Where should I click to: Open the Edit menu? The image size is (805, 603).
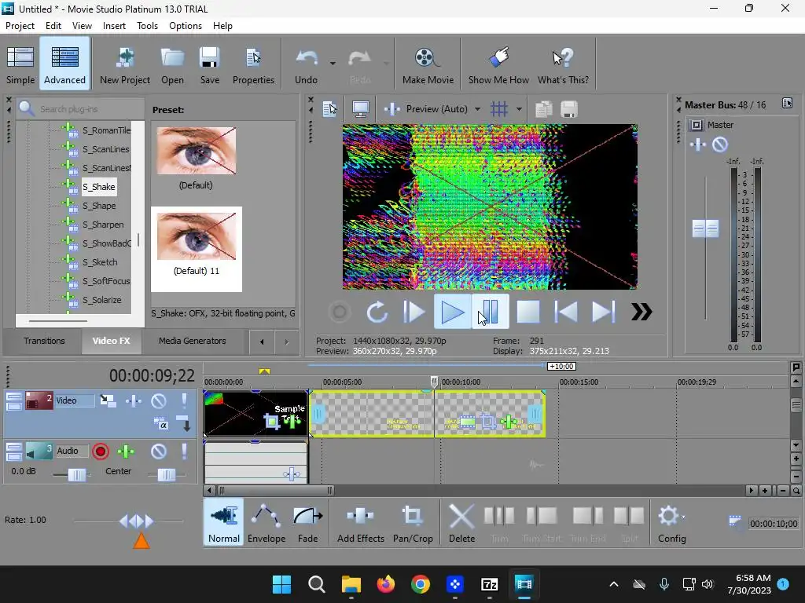(53, 26)
